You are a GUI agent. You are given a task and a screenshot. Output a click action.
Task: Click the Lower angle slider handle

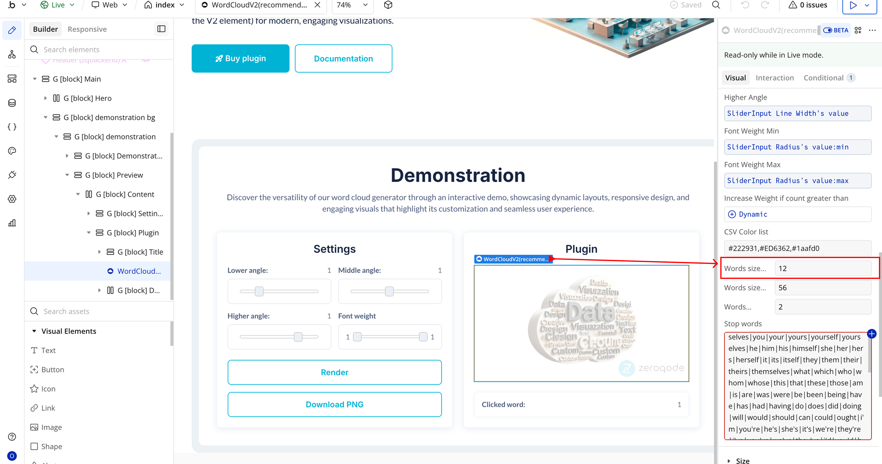[x=259, y=291]
